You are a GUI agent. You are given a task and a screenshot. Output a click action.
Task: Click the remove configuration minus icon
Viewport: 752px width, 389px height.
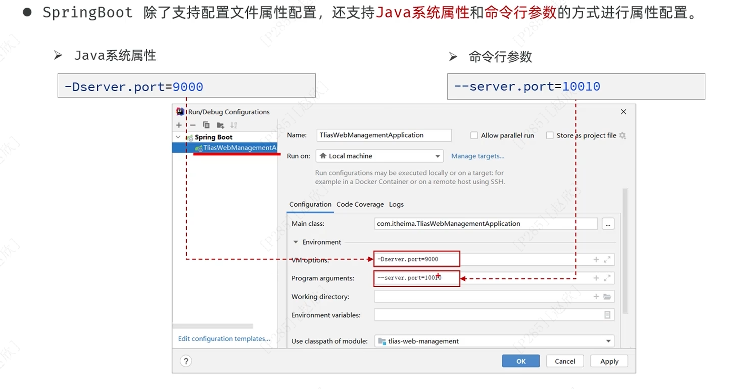coord(193,125)
